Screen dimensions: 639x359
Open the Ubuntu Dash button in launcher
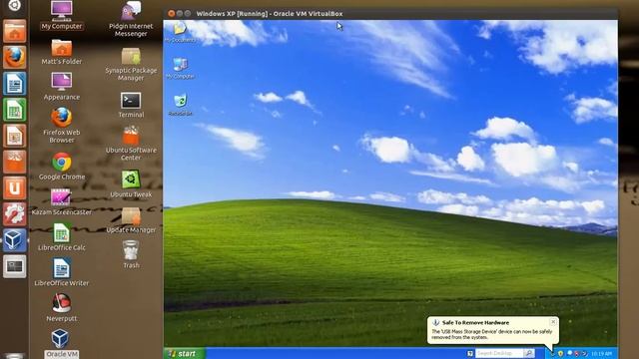coord(15,5)
